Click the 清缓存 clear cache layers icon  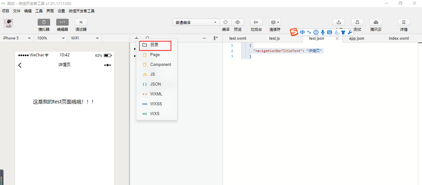click(274, 22)
